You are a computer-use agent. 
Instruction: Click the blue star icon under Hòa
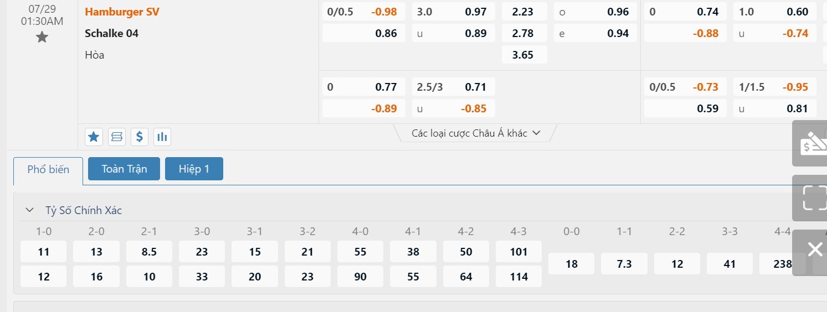click(94, 137)
